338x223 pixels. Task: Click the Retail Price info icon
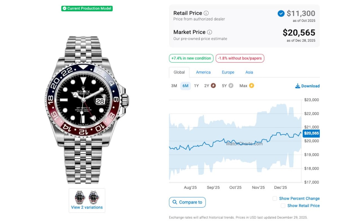pyautogui.click(x=206, y=13)
